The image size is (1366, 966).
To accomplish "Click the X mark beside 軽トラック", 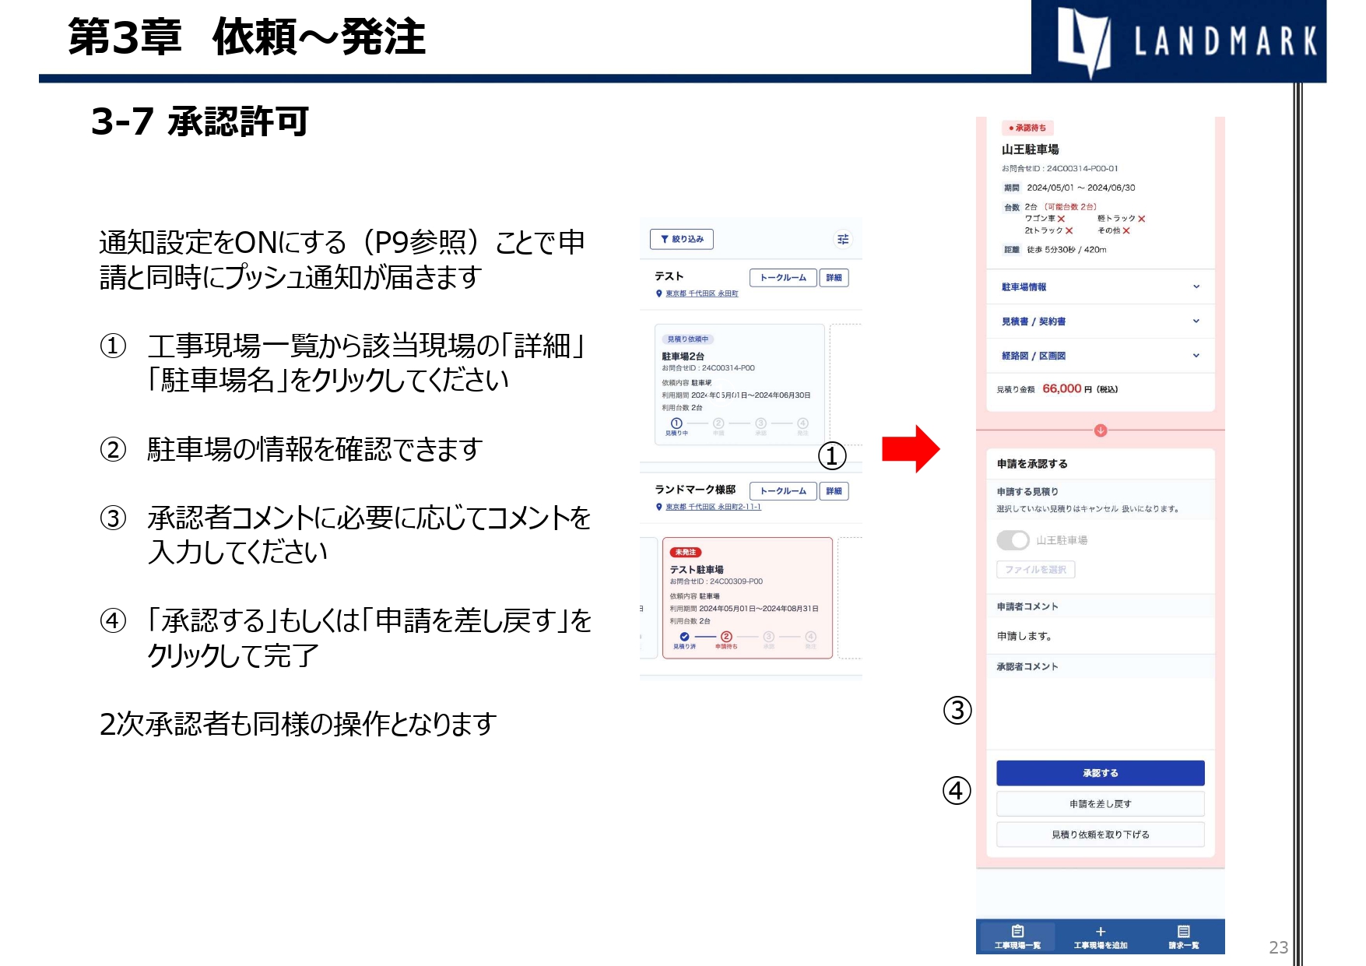I will pyautogui.click(x=1141, y=219).
